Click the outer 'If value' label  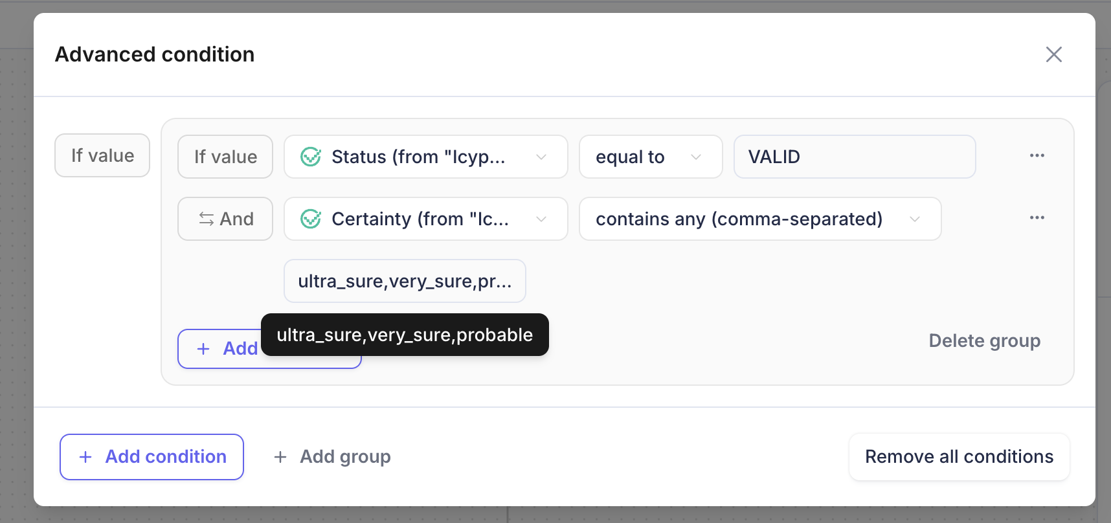[102, 155]
